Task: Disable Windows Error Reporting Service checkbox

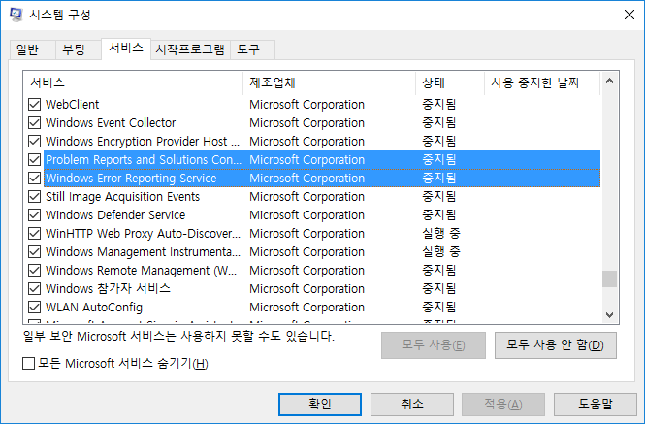Action: click(x=35, y=179)
